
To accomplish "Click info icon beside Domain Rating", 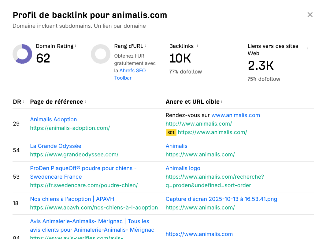I will tap(76, 46).
